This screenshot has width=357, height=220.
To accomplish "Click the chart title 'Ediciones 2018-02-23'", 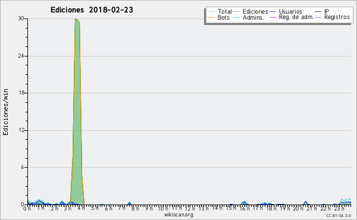I will tap(92, 10).
